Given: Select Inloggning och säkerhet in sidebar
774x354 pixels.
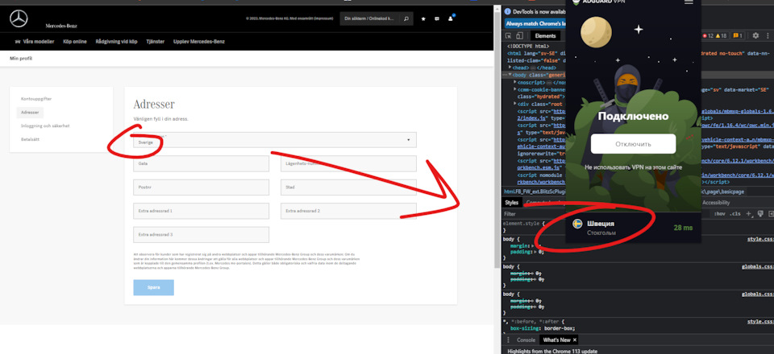Looking at the screenshot, I should pos(45,126).
